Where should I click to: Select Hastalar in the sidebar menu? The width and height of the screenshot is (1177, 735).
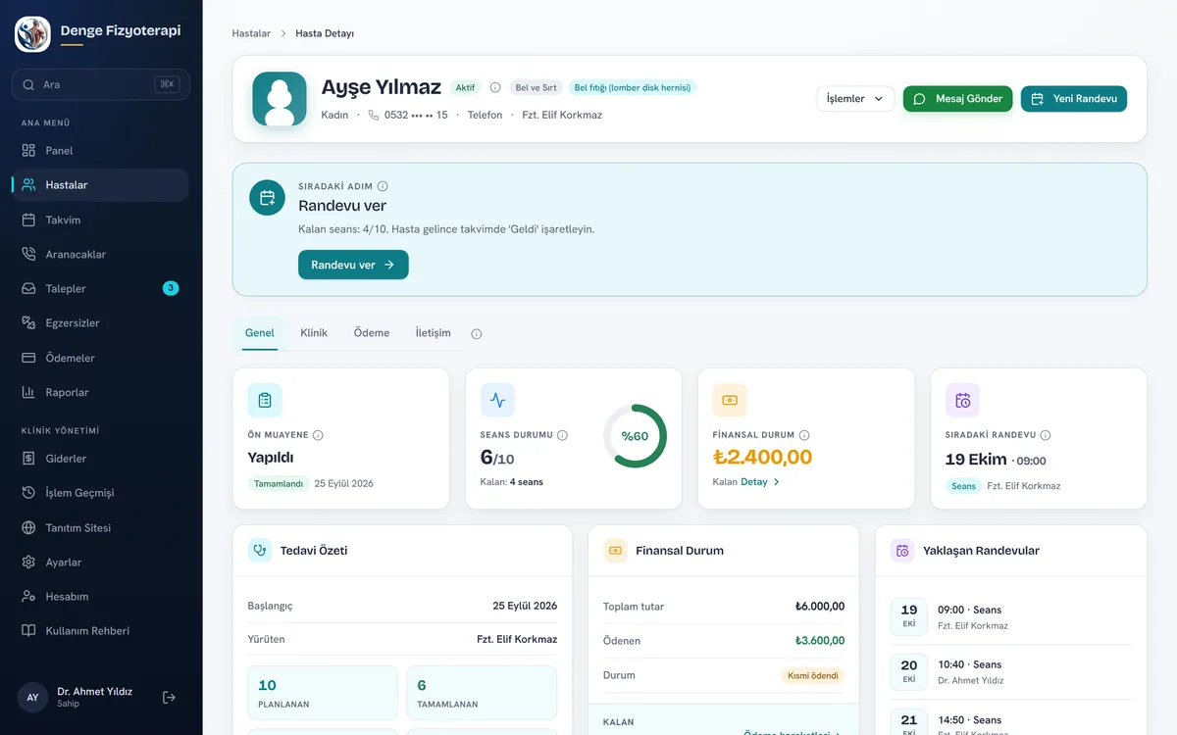[x=100, y=185]
